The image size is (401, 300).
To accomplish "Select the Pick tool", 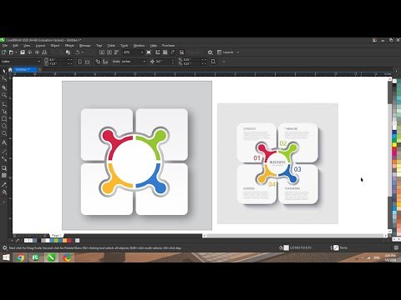I will point(4,71).
